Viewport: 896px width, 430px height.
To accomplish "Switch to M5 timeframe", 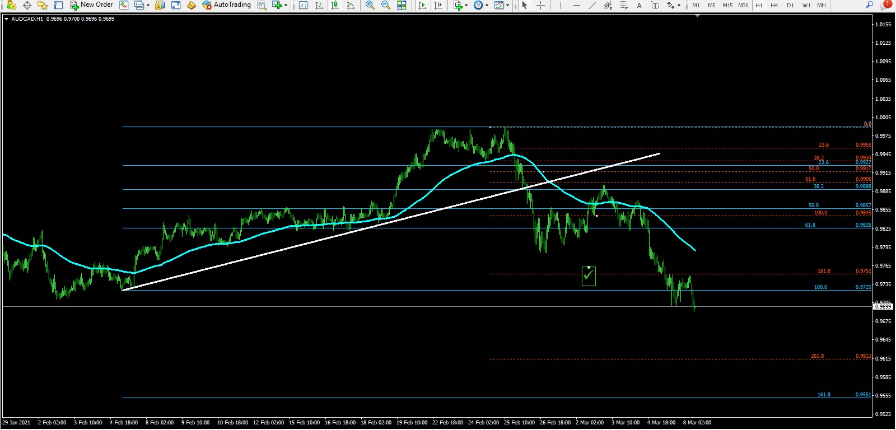I will tap(712, 5).
